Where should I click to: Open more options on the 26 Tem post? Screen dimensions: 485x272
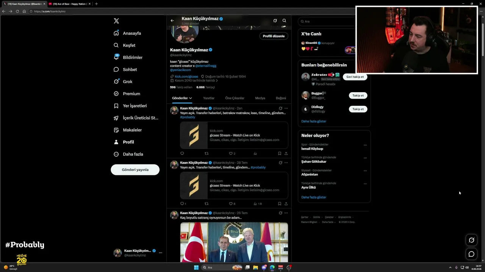pos(286,213)
